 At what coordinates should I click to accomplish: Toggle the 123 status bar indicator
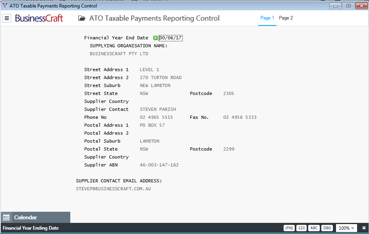pyautogui.click(x=301, y=228)
